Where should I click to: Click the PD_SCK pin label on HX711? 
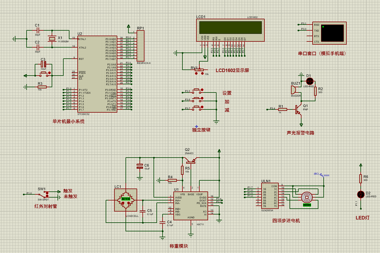[x=202, y=203]
